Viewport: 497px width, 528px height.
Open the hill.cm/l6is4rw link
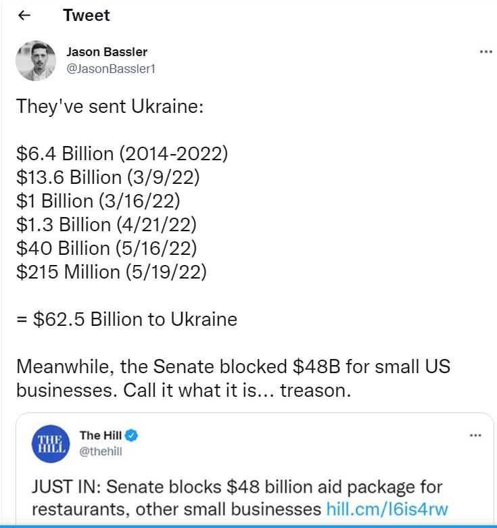[387, 509]
